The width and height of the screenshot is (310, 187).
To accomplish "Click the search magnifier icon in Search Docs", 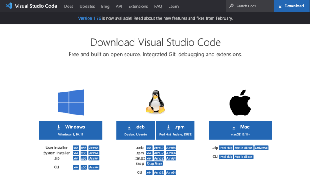I will [231, 6].
